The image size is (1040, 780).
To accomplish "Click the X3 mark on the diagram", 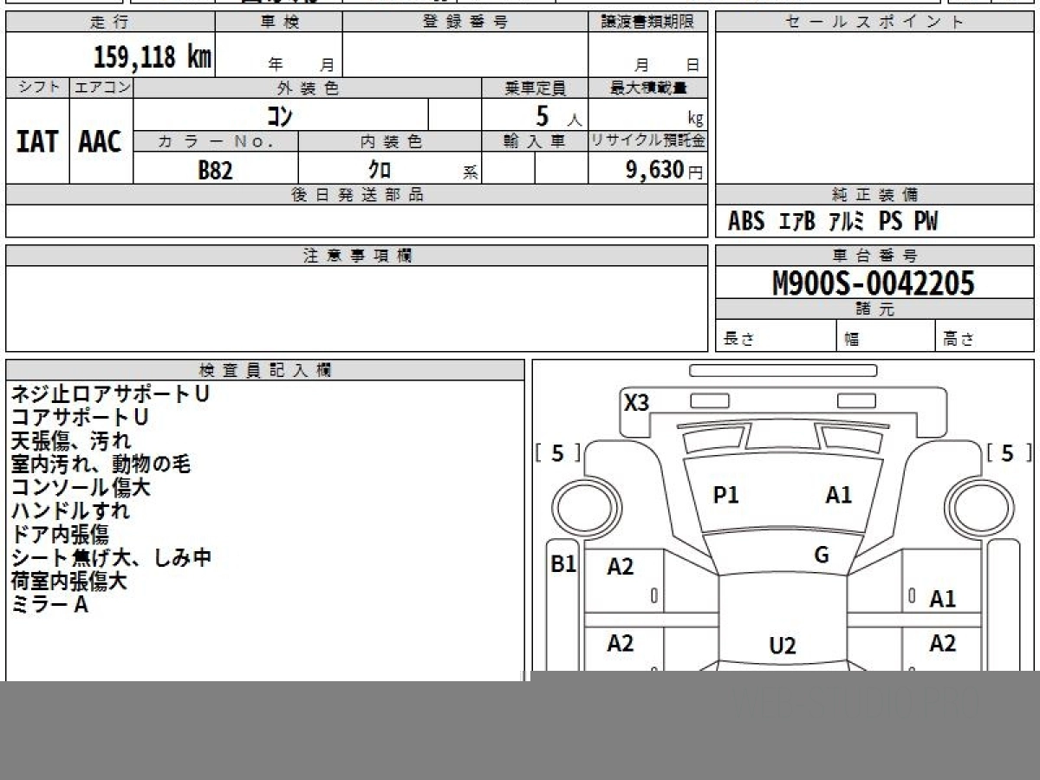I will click(637, 402).
